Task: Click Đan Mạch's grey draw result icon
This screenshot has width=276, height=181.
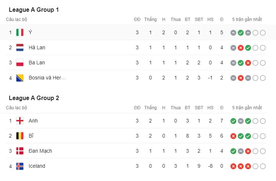Action: (x=241, y=151)
